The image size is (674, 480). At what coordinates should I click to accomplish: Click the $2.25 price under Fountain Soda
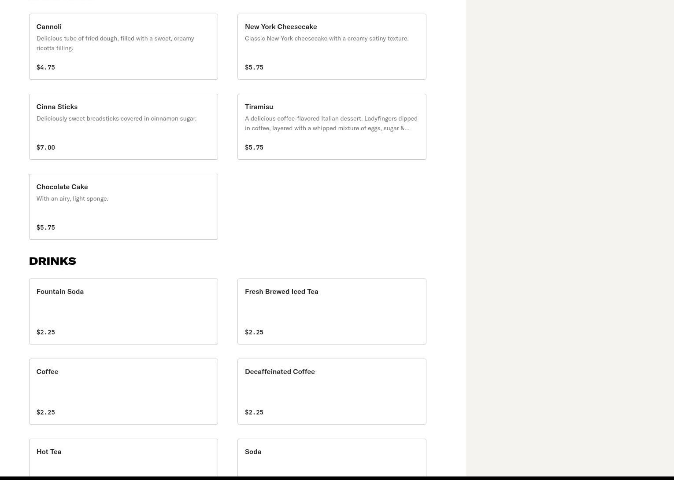coord(46,332)
